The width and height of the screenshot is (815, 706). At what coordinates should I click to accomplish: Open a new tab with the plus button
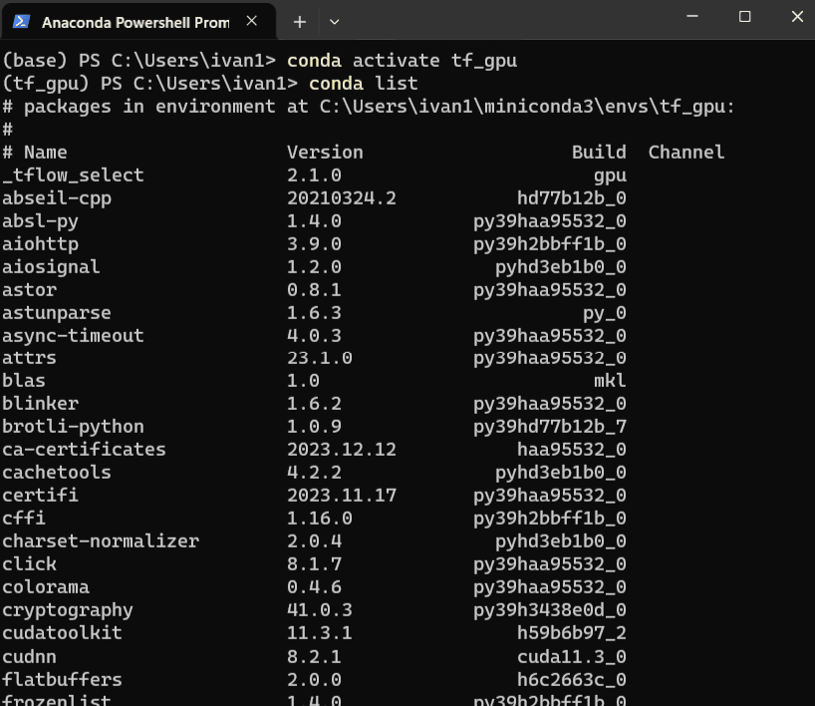299,21
